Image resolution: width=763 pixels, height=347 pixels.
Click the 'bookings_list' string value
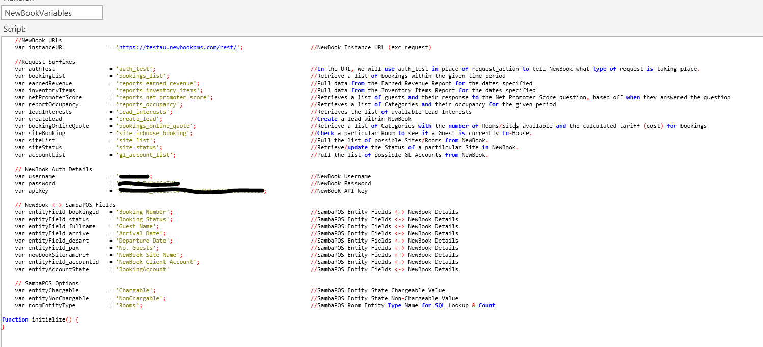[142, 76]
